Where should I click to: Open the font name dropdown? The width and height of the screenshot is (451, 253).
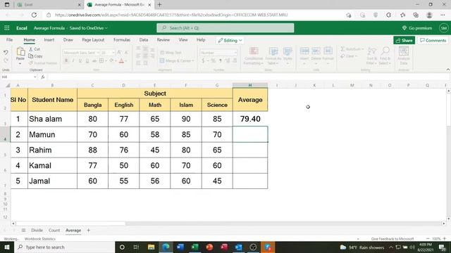pyautogui.click(x=98, y=53)
